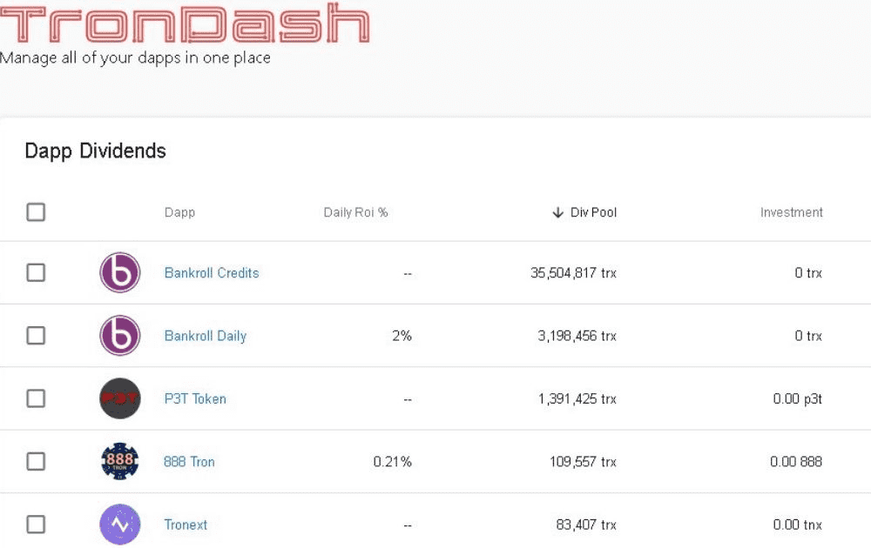Click the Bankroll Credits purple logo

coord(120,272)
